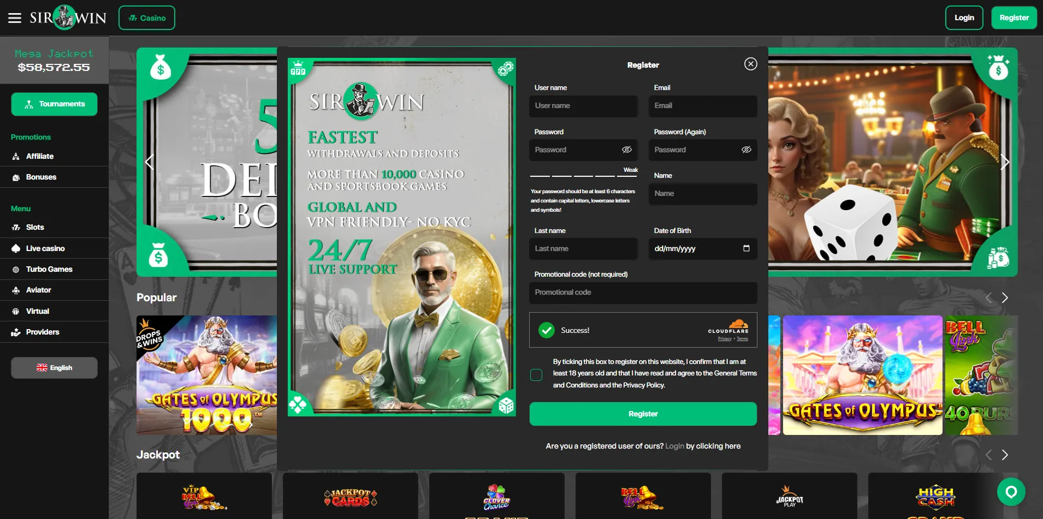The width and height of the screenshot is (1043, 519).
Task: Open the Date of Birth date picker
Action: tap(748, 248)
